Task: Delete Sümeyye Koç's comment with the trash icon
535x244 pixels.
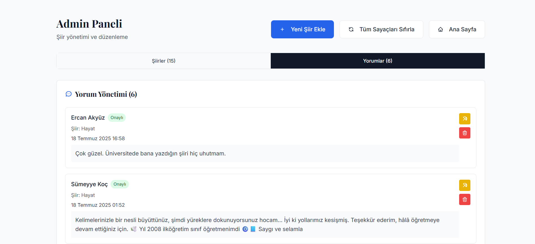Action: pyautogui.click(x=464, y=199)
